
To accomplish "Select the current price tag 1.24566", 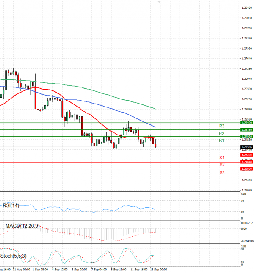I will click(247, 147).
